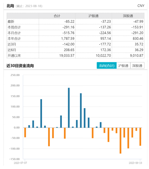Click the value 172.36

click(106, 50)
